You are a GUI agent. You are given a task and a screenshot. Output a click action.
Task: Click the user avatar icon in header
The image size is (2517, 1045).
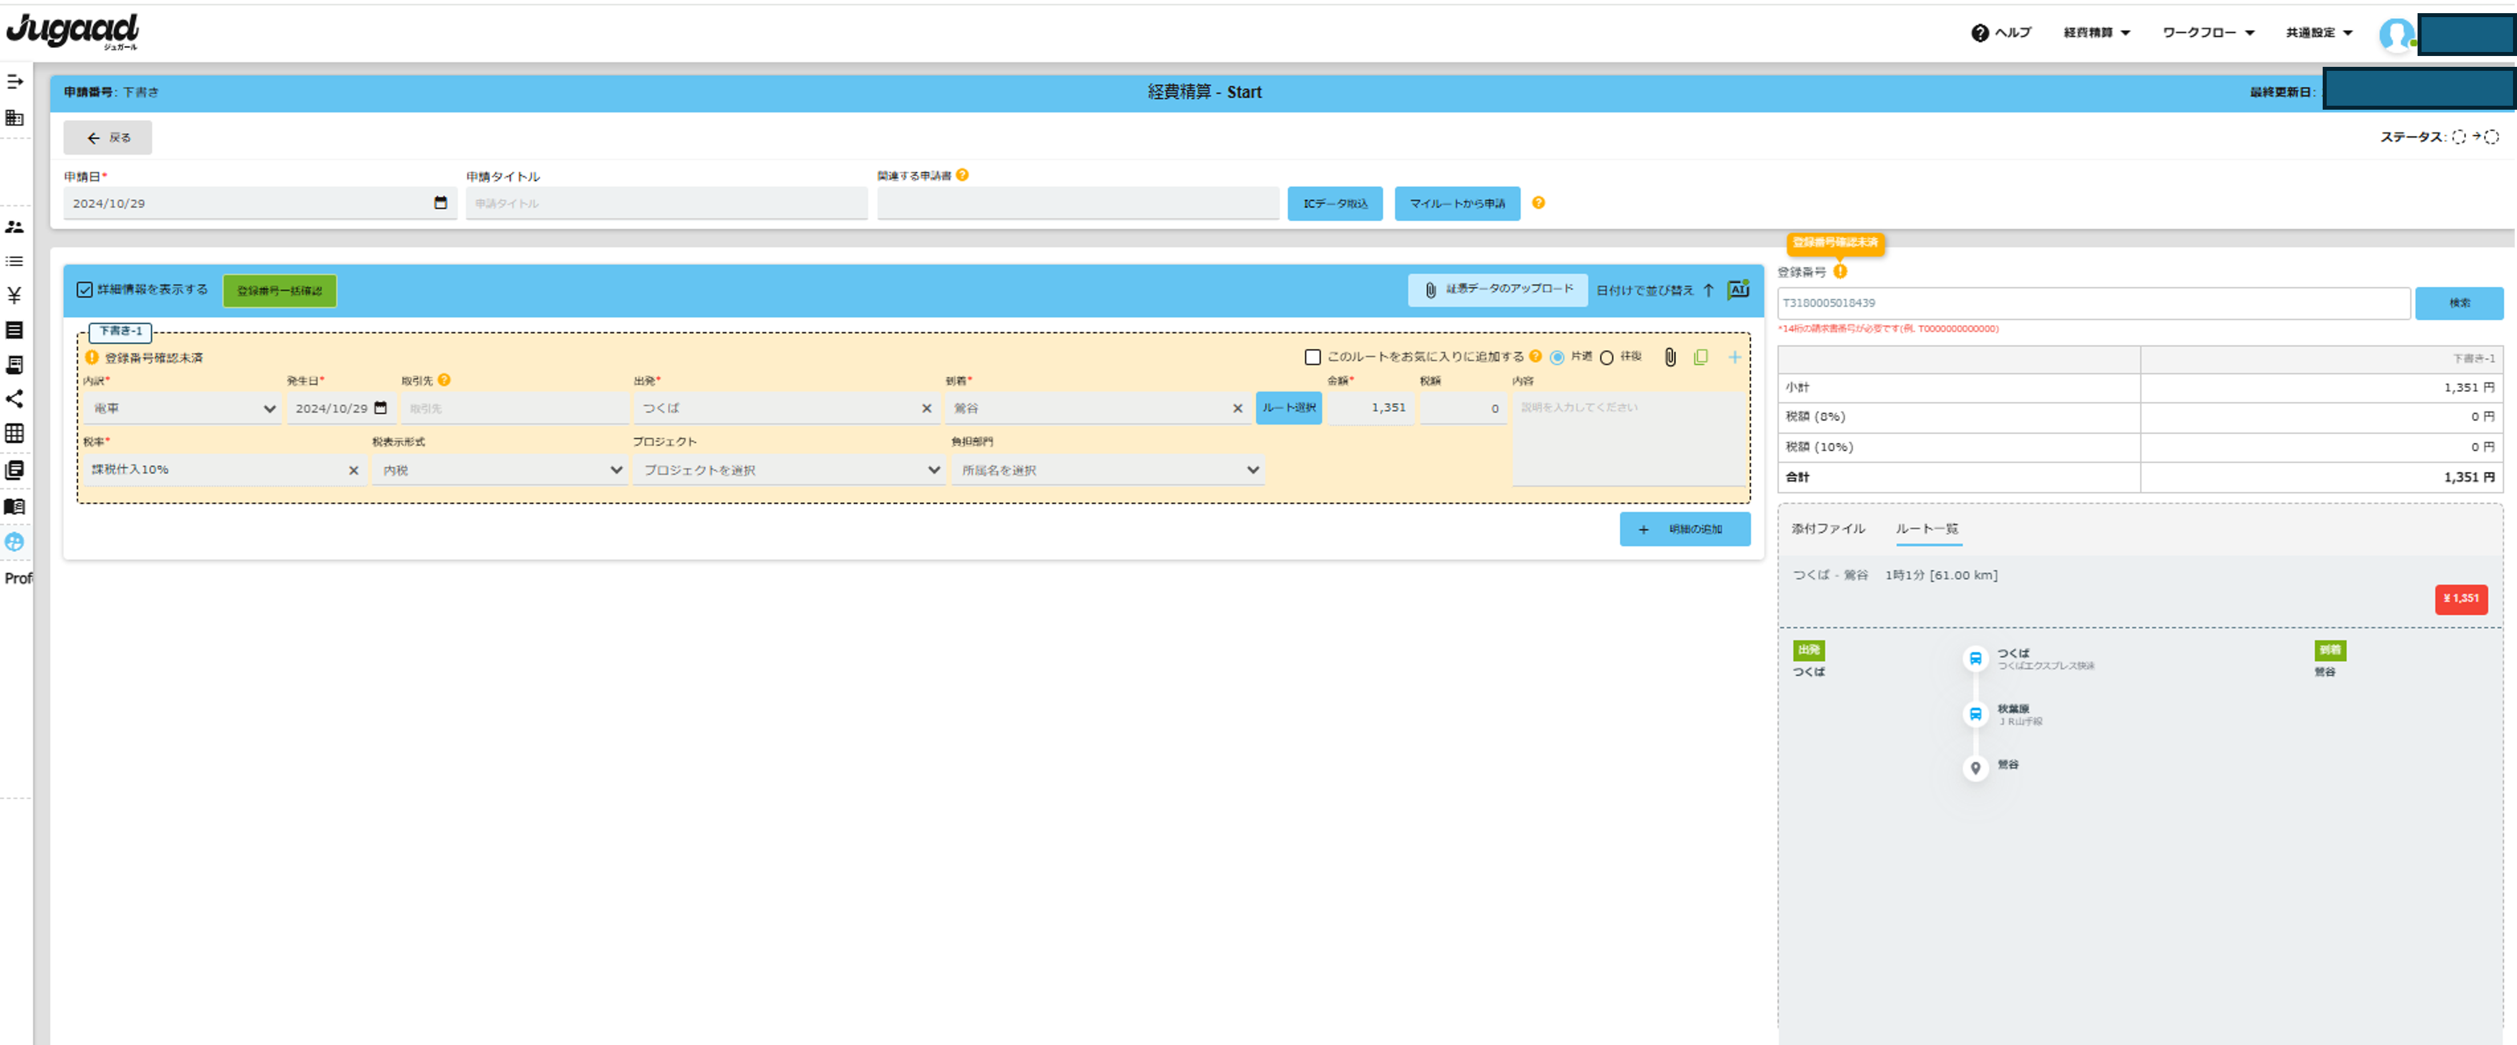tap(2396, 34)
